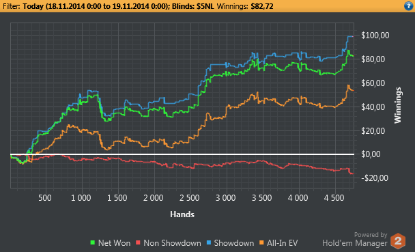Image resolution: width=415 pixels, height=252 pixels.
Task: Click the Powered by Hold'em Manager text
Action: 355,239
